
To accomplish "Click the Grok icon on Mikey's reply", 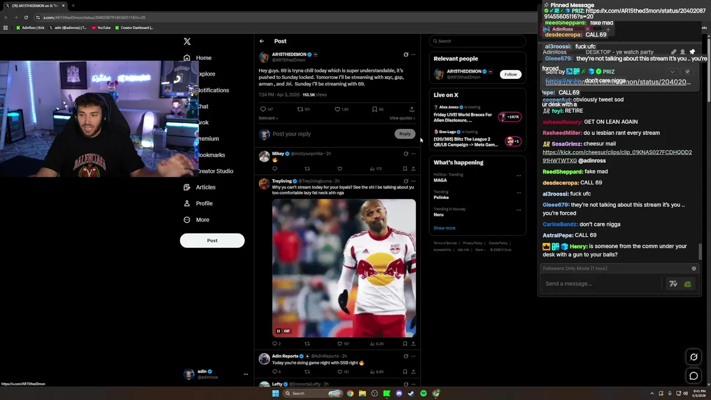I will pos(405,153).
